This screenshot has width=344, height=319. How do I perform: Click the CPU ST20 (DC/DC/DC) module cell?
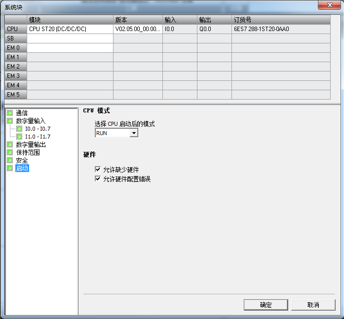pyautogui.click(x=70, y=29)
